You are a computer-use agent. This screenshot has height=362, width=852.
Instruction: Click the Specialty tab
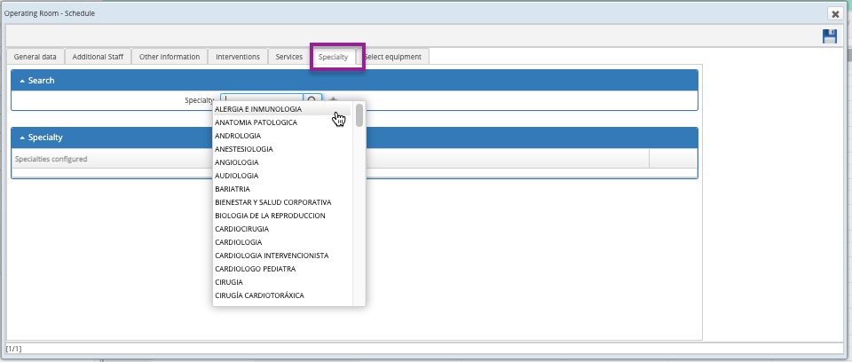[x=333, y=57]
